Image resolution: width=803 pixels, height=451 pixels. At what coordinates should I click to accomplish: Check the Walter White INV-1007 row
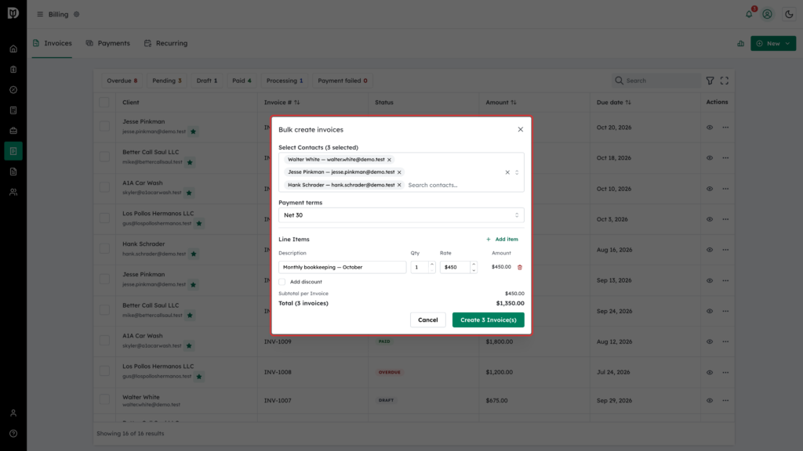[x=104, y=399]
